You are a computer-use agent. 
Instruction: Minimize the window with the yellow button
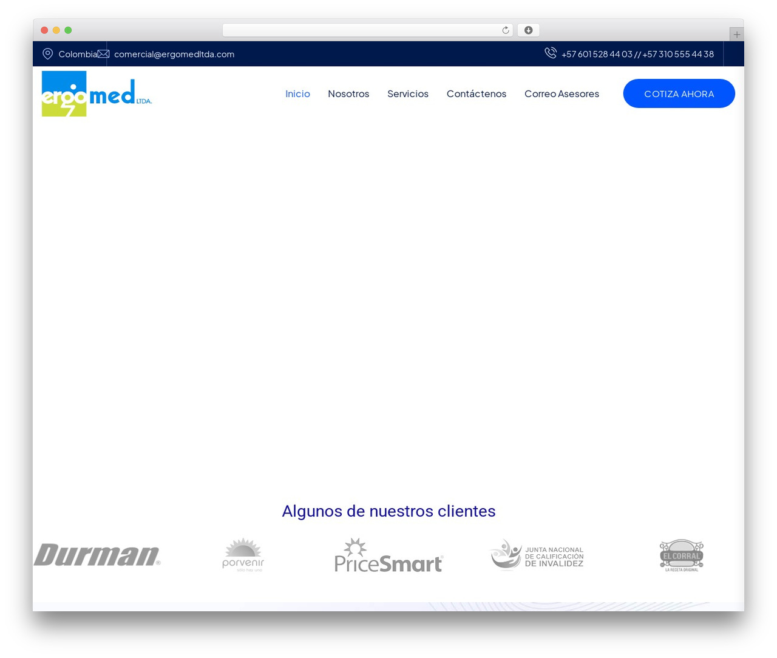pyautogui.click(x=56, y=30)
